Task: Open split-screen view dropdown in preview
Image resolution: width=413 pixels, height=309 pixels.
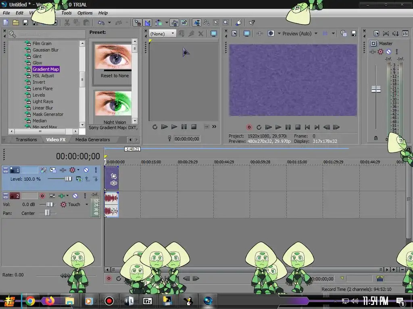Action: click(279, 33)
